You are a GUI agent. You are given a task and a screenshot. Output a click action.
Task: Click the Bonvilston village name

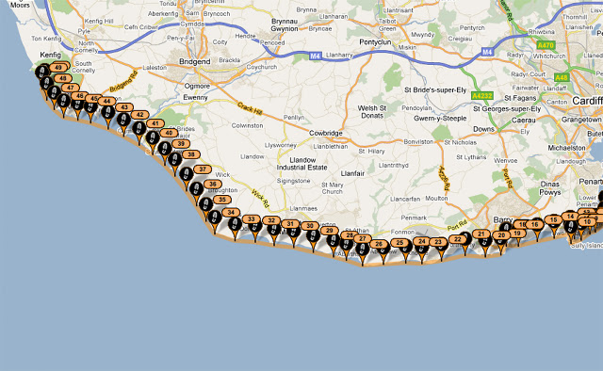(418, 142)
